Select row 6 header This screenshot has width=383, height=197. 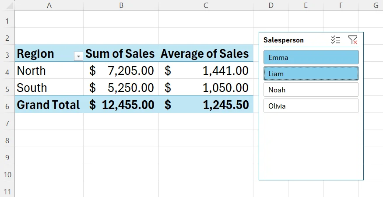point(7,105)
